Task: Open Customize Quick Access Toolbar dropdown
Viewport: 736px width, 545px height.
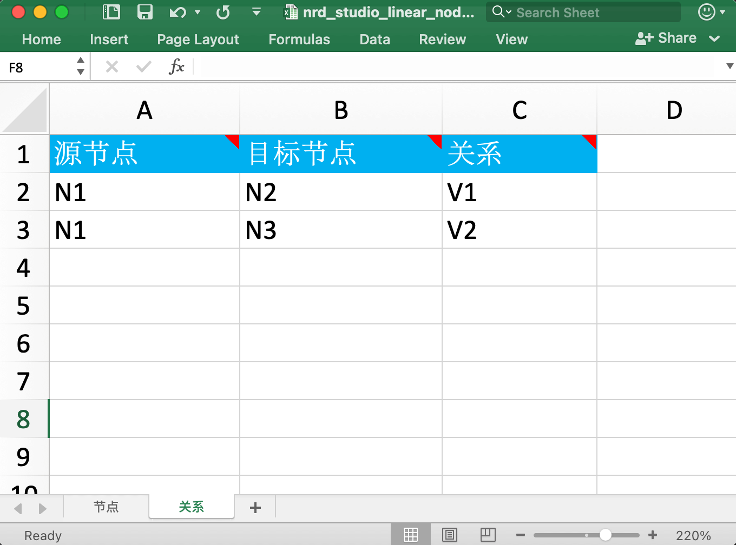Action: [257, 12]
